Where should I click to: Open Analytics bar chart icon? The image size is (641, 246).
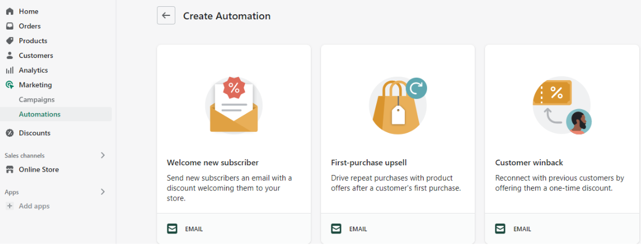tap(10, 70)
